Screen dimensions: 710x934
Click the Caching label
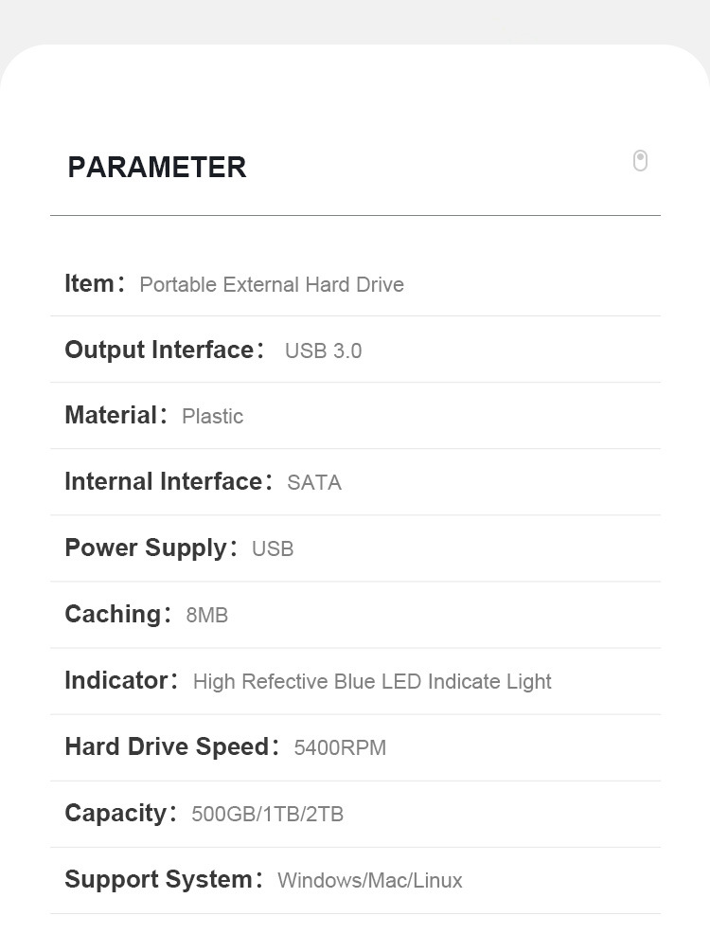113,614
